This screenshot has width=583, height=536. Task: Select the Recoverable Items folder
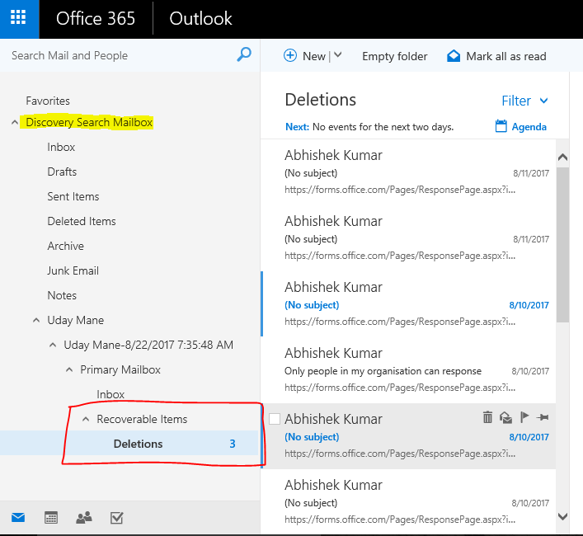tap(142, 419)
